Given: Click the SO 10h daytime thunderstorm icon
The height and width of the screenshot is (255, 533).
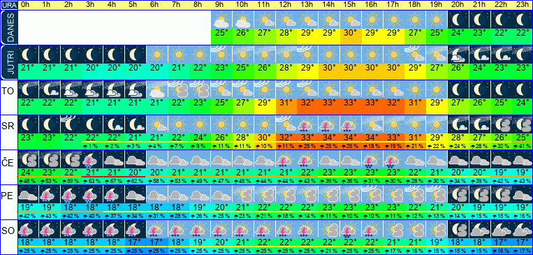Looking at the screenshot, I should (243, 228).
